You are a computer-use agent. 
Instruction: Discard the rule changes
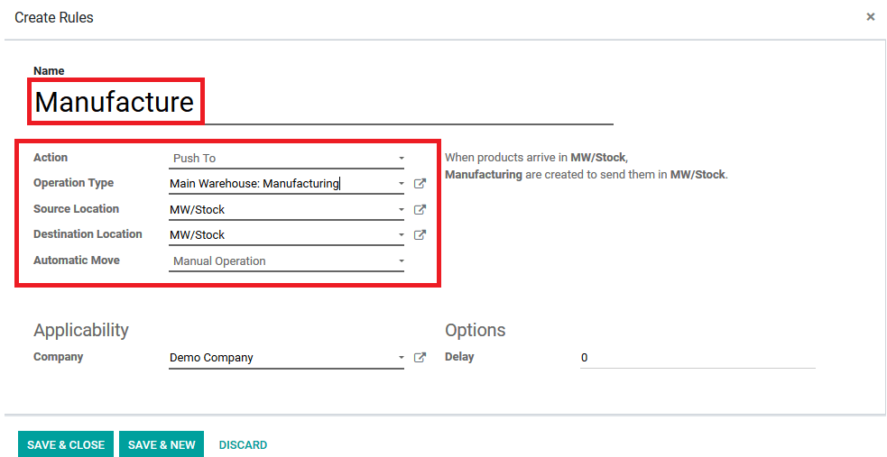243,444
